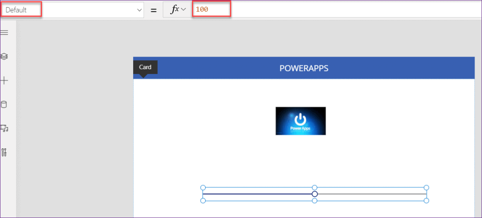Image resolution: width=482 pixels, height=218 pixels.
Task: Click bottom-right resize handle of slider
Action: (426, 201)
